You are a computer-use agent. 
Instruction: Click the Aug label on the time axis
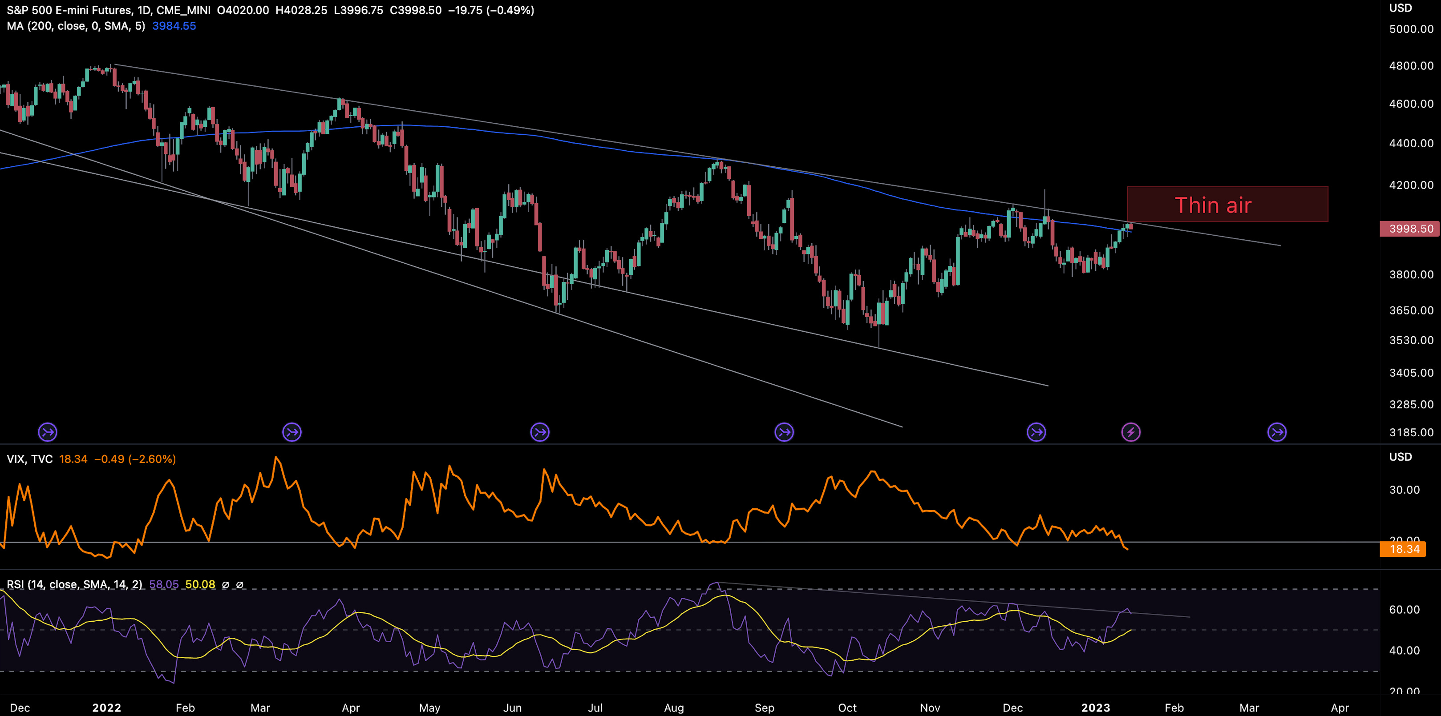[674, 708]
